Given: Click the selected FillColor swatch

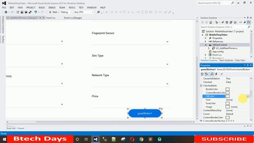Looking at the screenshot, I should (227, 96).
